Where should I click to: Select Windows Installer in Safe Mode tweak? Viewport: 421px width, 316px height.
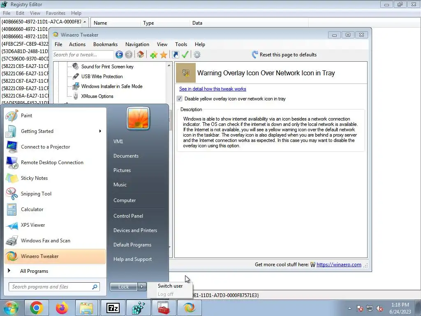click(x=112, y=86)
